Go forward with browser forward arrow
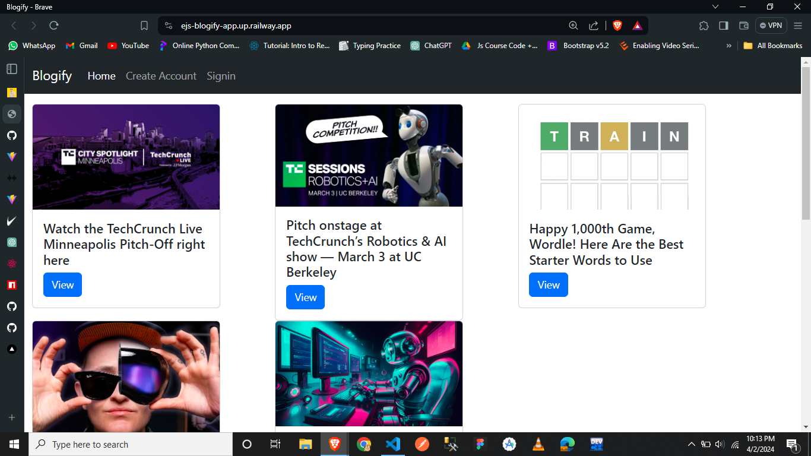Screen dimensions: 811x456 pos(34,26)
